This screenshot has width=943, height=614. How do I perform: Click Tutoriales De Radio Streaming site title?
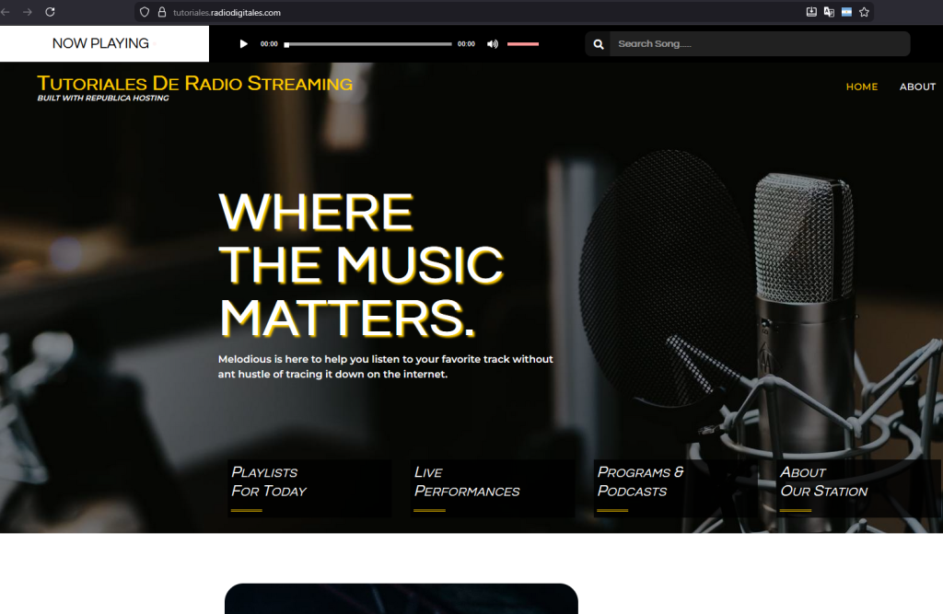[195, 83]
